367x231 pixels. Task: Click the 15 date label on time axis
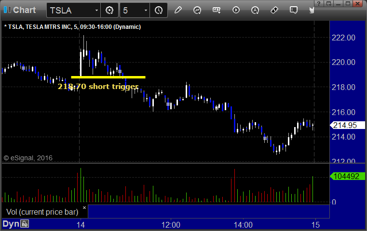(315, 225)
